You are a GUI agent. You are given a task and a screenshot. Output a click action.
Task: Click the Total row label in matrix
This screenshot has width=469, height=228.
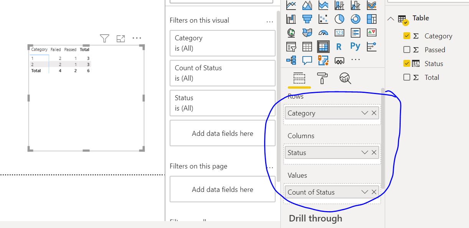36,71
